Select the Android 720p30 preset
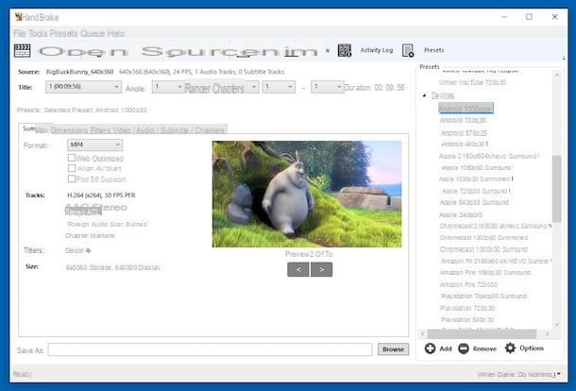 click(463, 120)
